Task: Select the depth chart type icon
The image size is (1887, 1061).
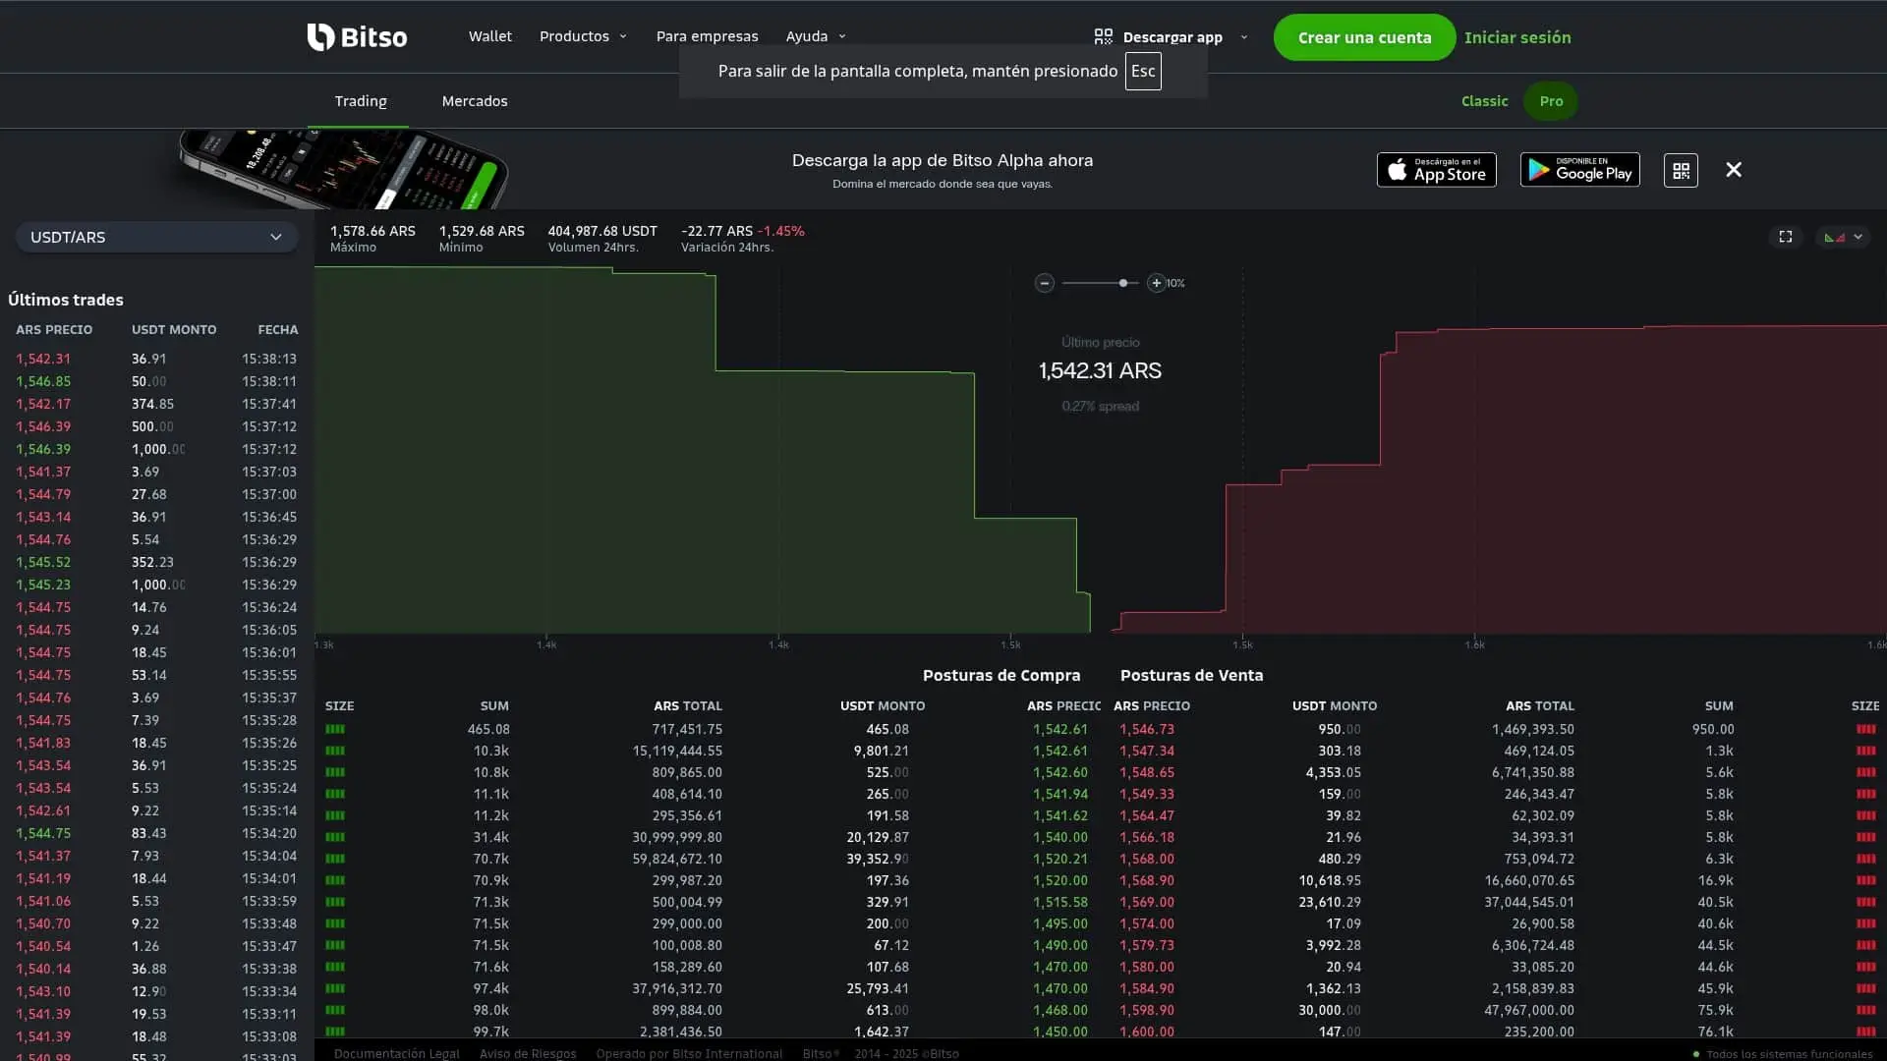Action: click(x=1834, y=236)
